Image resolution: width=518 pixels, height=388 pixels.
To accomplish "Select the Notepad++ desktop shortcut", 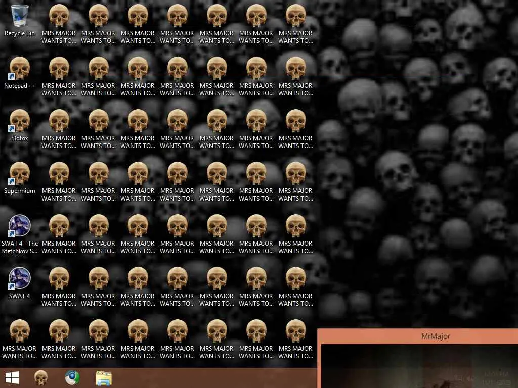I will 20,73.
